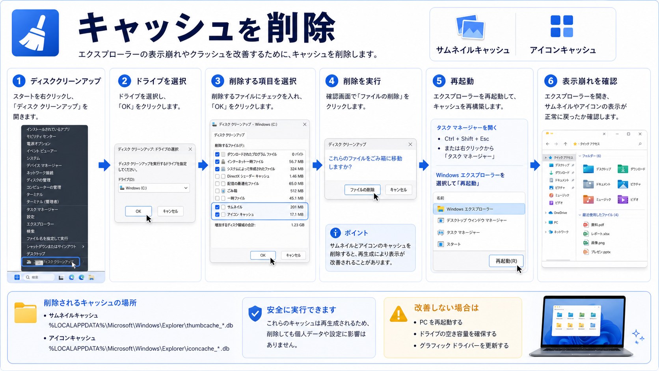Expand the PC tree node
This screenshot has height=371, width=659.
[x=545, y=222]
